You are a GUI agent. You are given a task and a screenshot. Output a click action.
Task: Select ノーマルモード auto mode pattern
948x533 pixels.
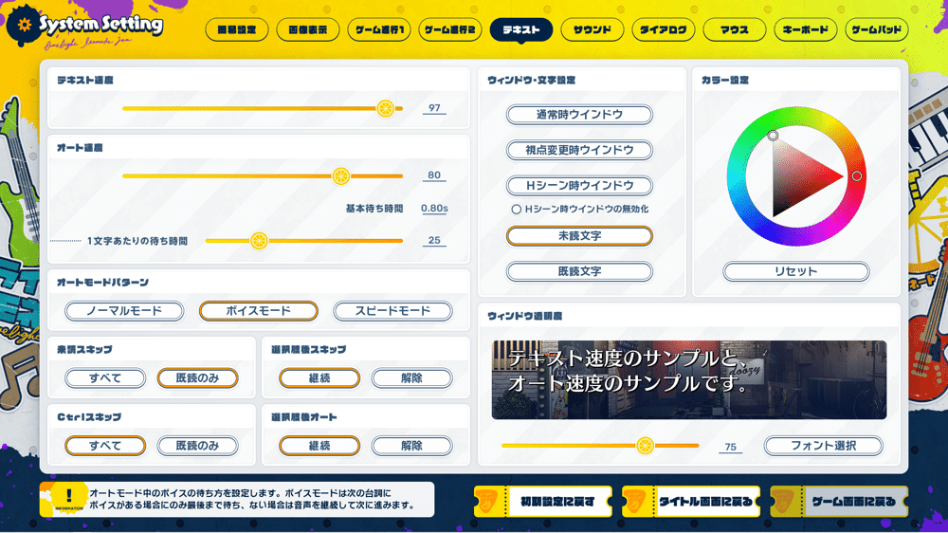pyautogui.click(x=124, y=311)
